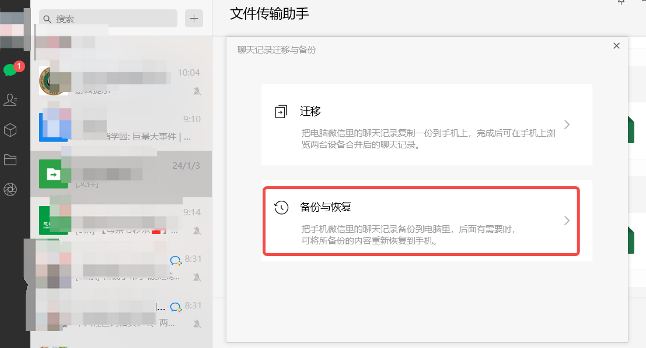This screenshot has width=646, height=348.
Task: Click the plus icon to start a new chat
Action: 194,18
